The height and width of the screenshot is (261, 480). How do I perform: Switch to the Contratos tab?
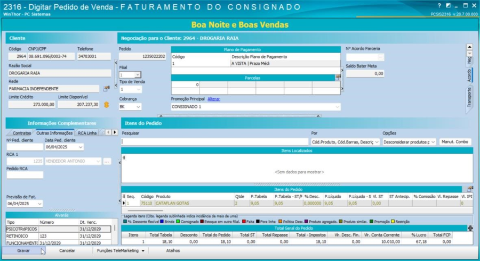[22, 133]
